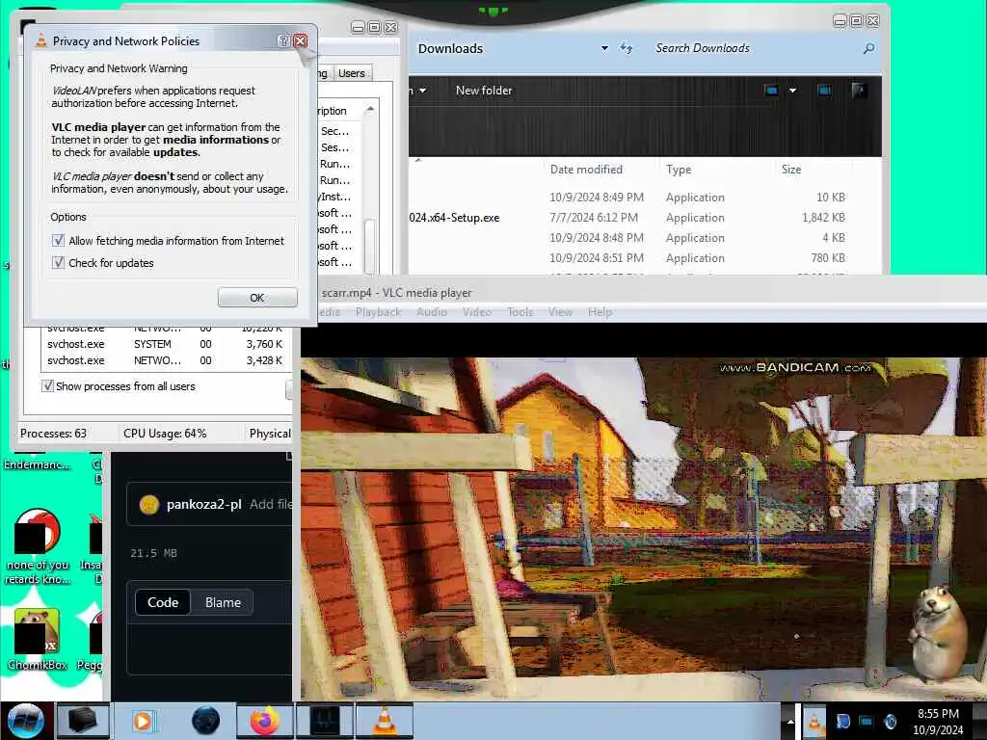987x740 pixels.
Task: Expand the view options dropdown arrow in Explorer
Action: (x=792, y=91)
